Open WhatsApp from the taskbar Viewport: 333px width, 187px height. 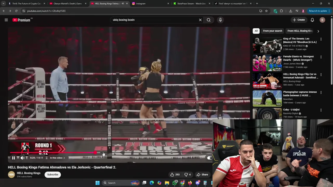pyautogui.click(x=175, y=183)
